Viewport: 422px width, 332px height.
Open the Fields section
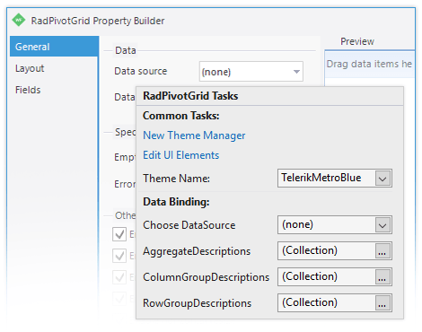[x=28, y=90]
